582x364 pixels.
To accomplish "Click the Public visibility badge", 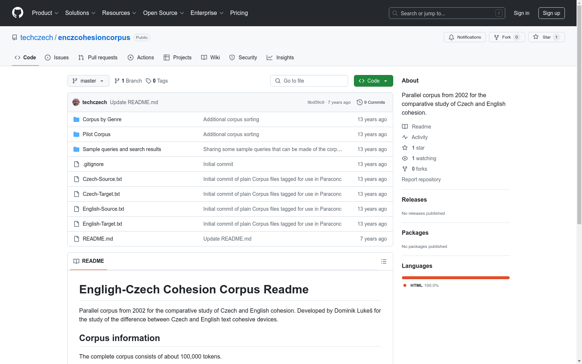I will point(142,37).
